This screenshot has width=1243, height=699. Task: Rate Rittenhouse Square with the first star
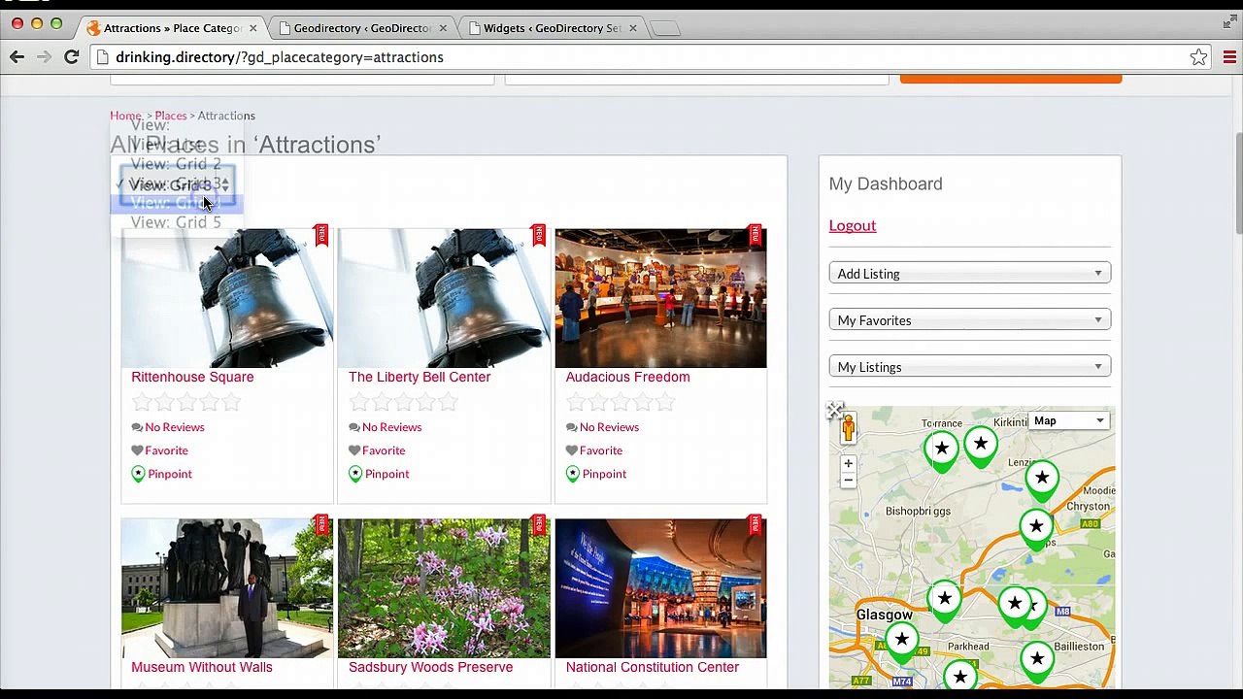(142, 403)
